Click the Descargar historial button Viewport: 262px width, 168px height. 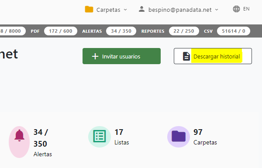[213, 56]
